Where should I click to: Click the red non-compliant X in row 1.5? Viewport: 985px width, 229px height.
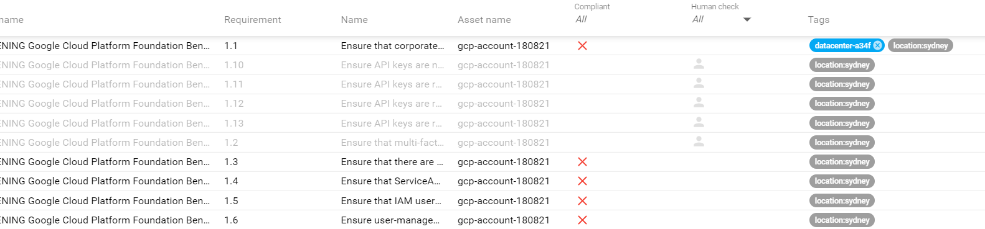click(582, 200)
